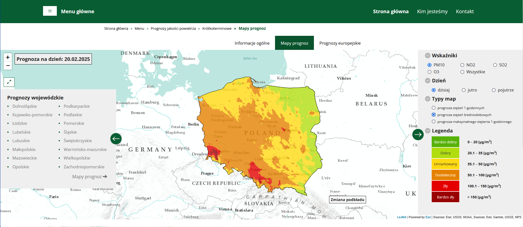
Task: Open Małopolskie forecast
Action: [x=24, y=150]
